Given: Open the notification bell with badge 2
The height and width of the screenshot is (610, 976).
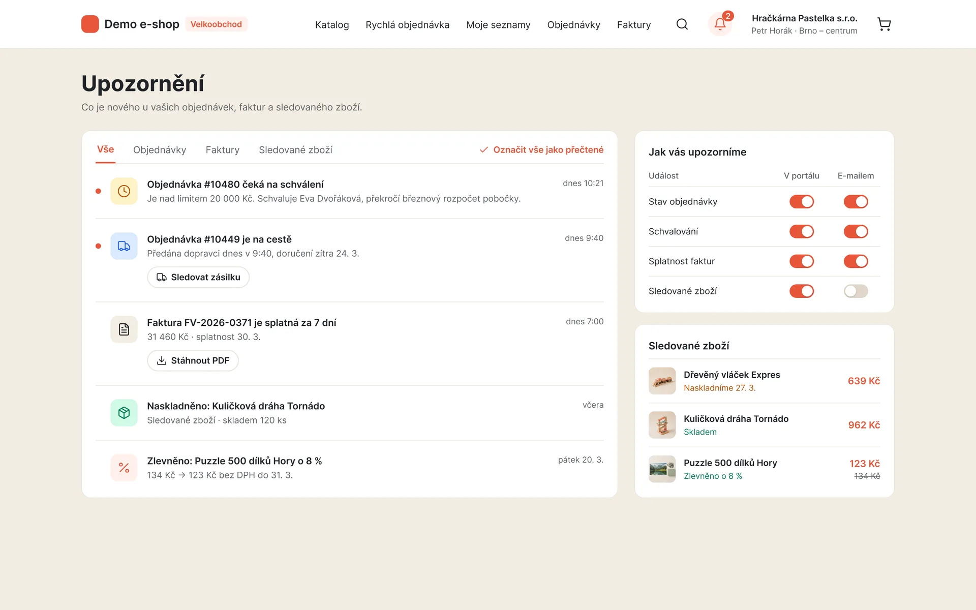Looking at the screenshot, I should (720, 24).
